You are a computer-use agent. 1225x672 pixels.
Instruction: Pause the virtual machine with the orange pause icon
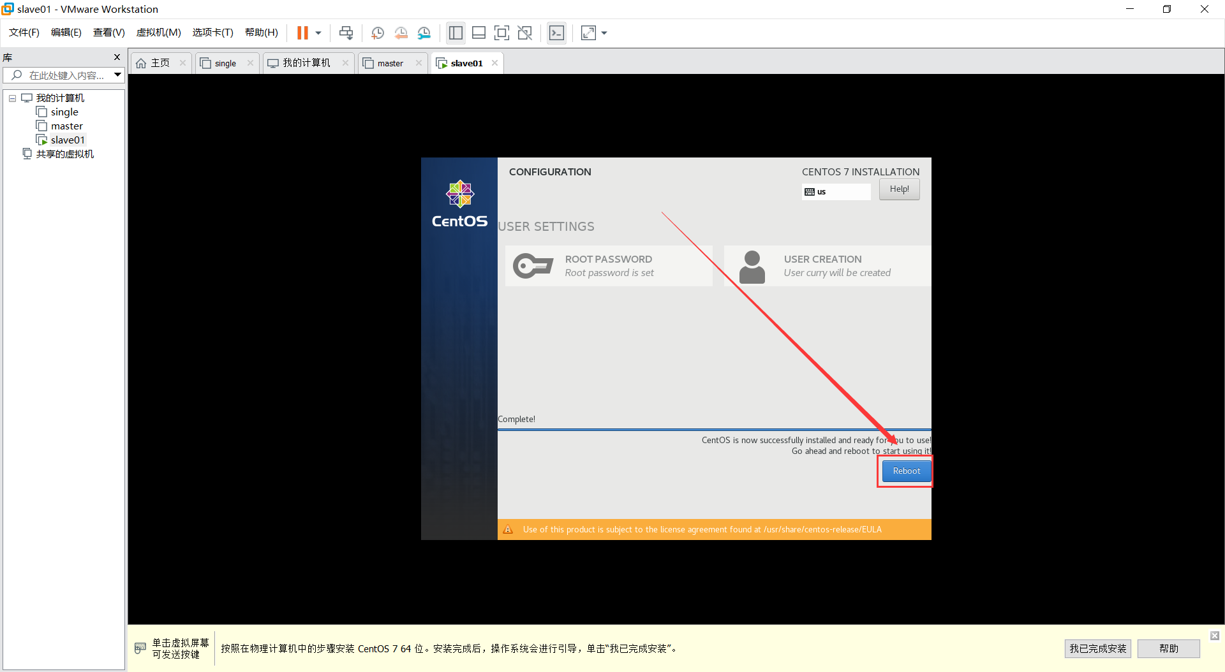tap(302, 33)
